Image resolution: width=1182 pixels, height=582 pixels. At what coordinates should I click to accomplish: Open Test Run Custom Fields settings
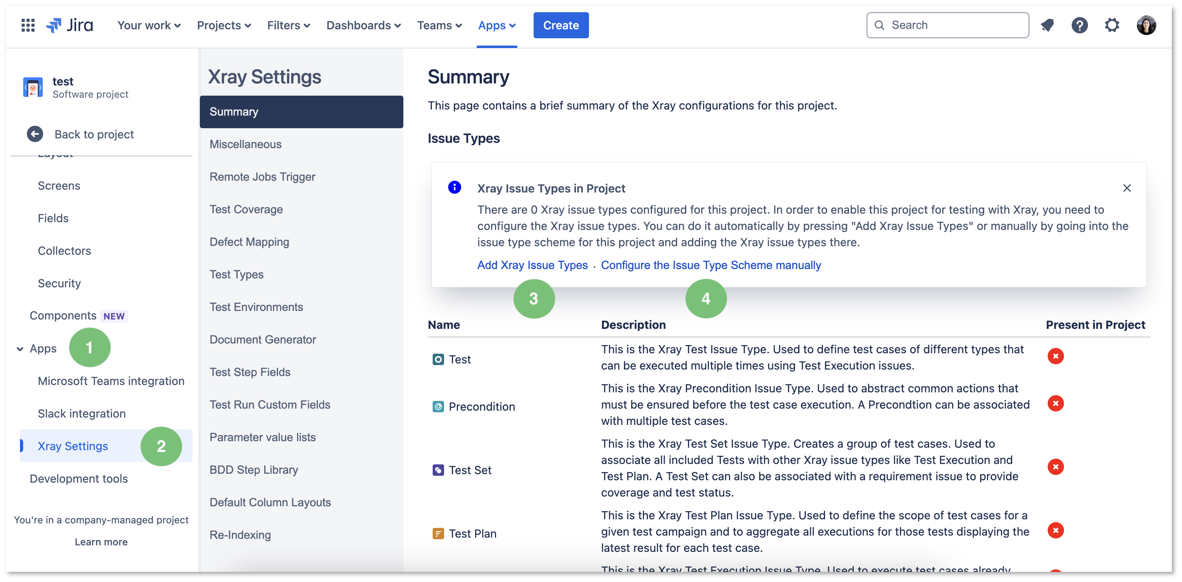click(x=270, y=405)
